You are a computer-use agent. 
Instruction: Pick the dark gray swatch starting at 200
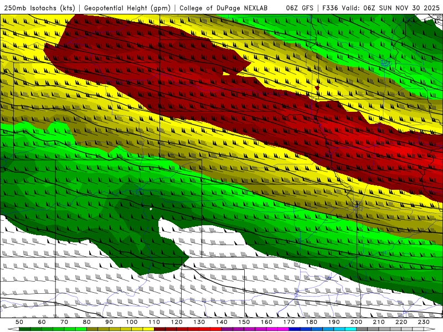(x=362, y=329)
